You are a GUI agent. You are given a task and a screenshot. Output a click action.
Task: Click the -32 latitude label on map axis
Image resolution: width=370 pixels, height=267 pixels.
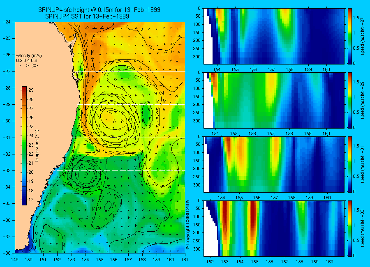coord(7,154)
